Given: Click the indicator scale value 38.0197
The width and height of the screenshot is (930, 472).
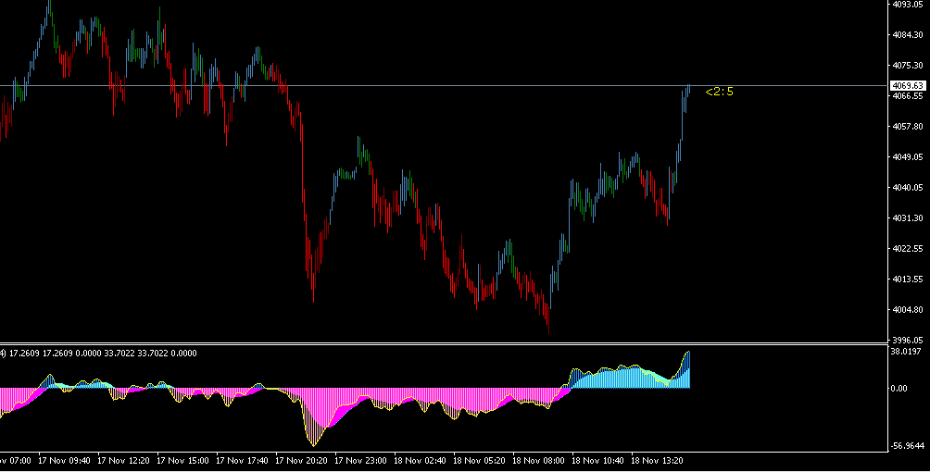Looking at the screenshot, I should point(908,352).
